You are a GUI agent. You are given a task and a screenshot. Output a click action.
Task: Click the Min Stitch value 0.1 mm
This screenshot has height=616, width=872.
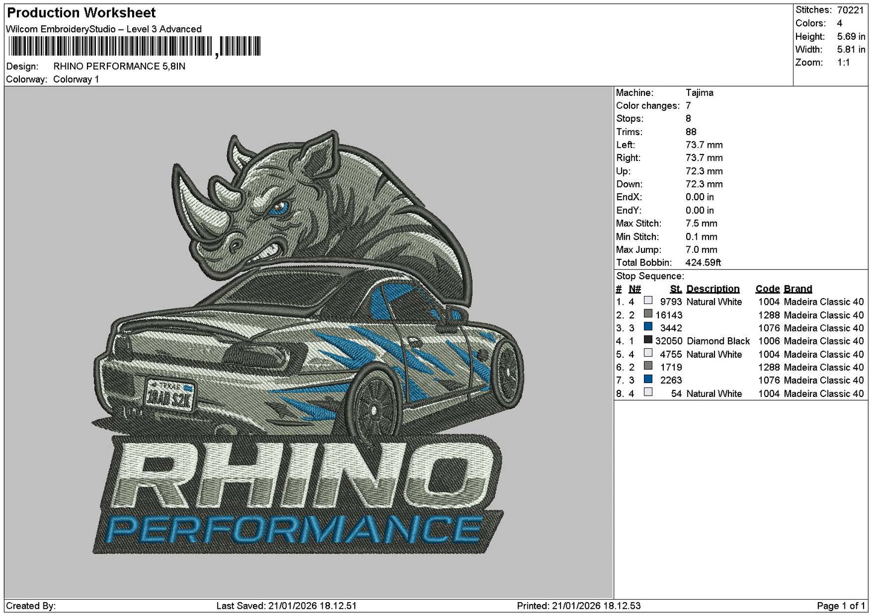pos(702,237)
